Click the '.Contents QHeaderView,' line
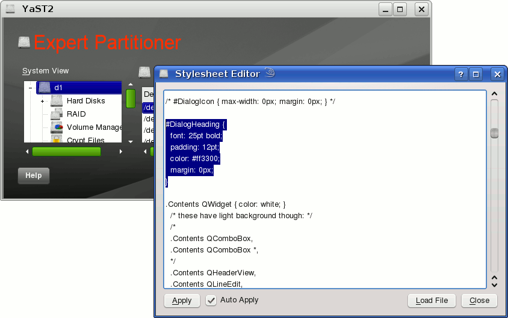Image resolution: width=508 pixels, height=318 pixels. (x=213, y=273)
